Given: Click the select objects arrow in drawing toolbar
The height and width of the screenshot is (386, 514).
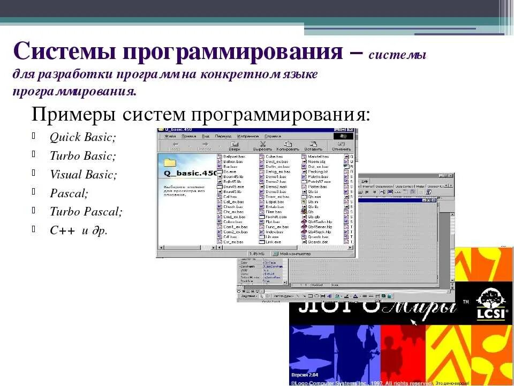Looking at the screenshot, I should point(262,296).
